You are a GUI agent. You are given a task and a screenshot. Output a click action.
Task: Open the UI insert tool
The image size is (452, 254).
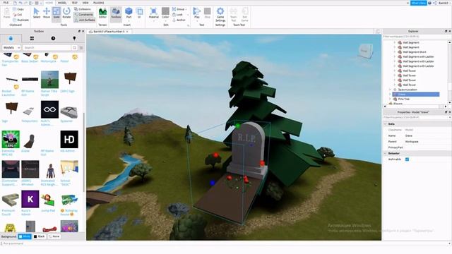(140, 13)
